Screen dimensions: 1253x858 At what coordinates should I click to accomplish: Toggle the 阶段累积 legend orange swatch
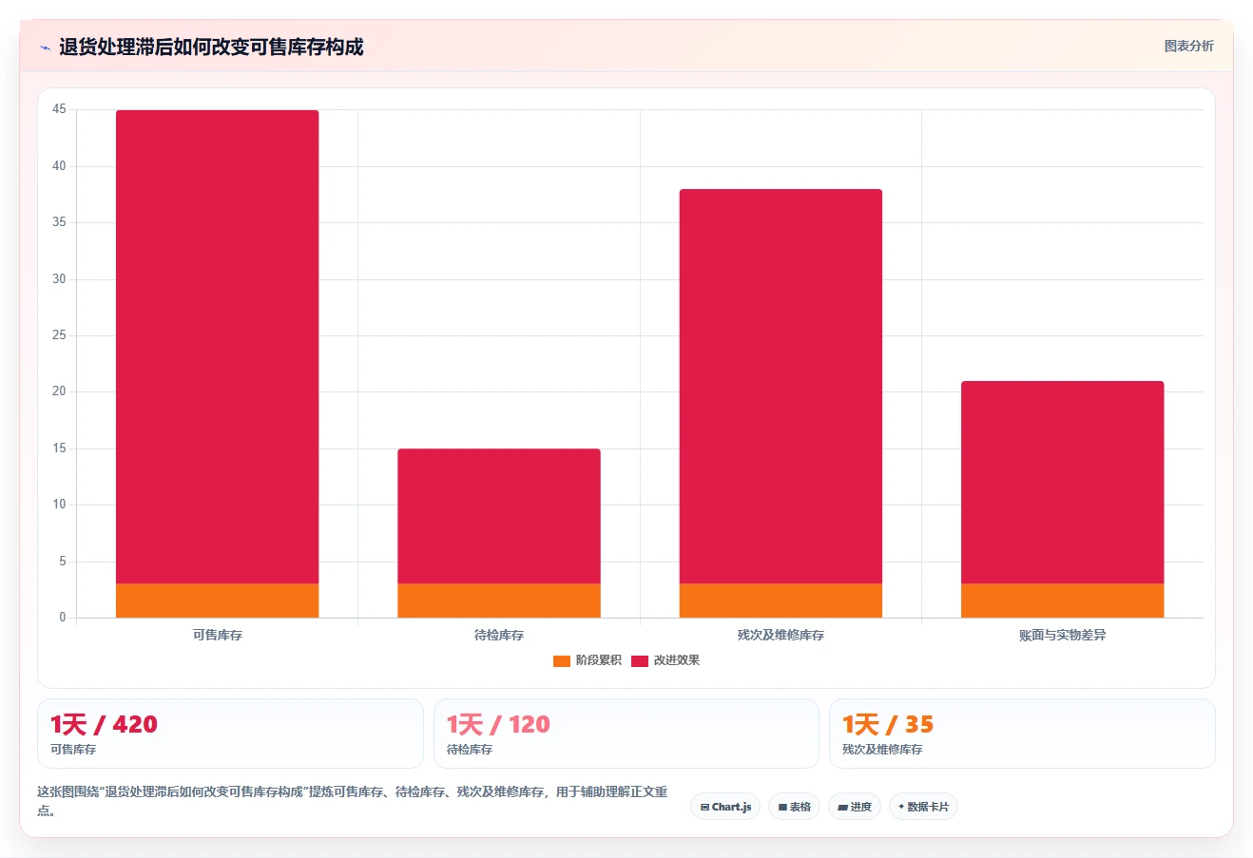point(561,660)
